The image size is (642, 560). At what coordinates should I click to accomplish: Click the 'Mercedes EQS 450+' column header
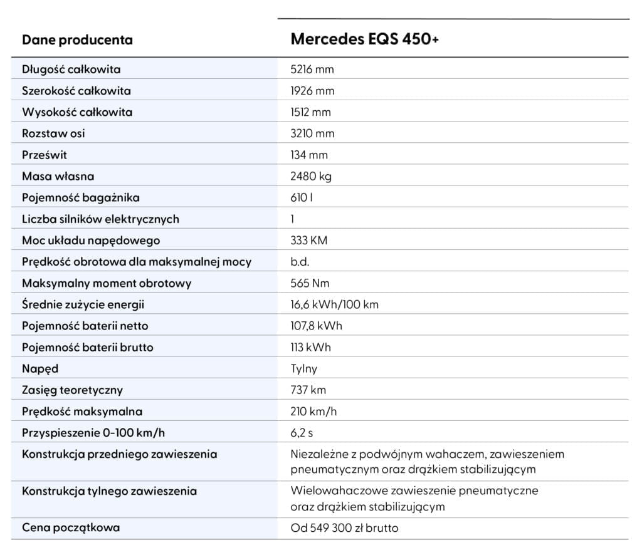click(364, 39)
